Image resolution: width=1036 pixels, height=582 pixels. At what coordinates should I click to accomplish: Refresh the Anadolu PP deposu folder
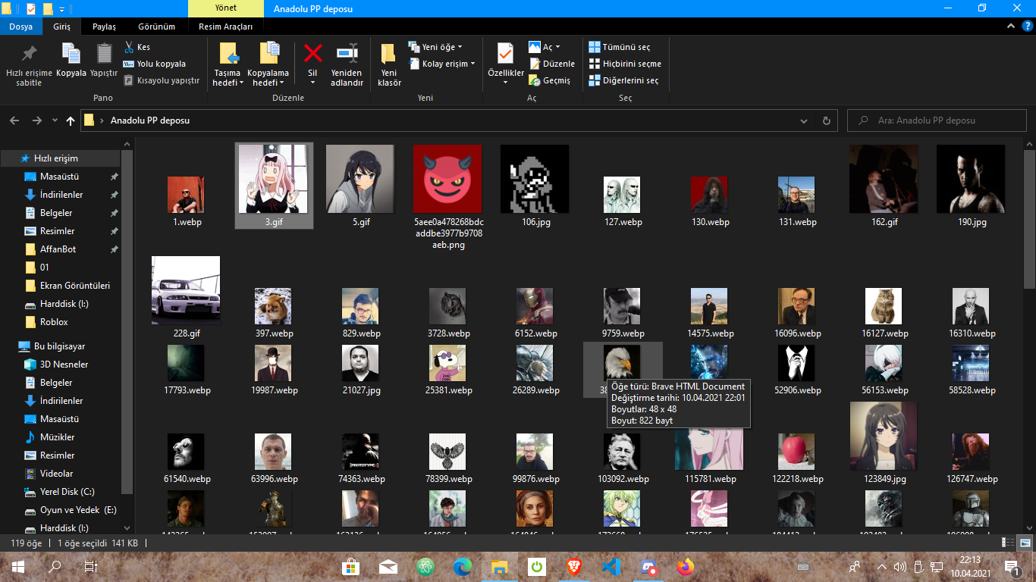[x=827, y=120]
